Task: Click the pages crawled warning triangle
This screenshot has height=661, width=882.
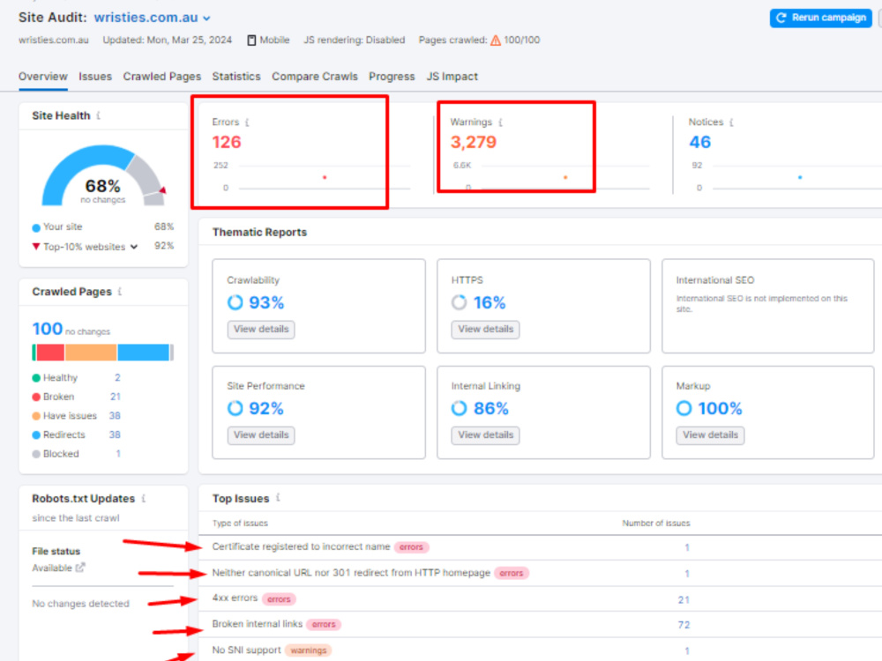Action: (x=496, y=41)
